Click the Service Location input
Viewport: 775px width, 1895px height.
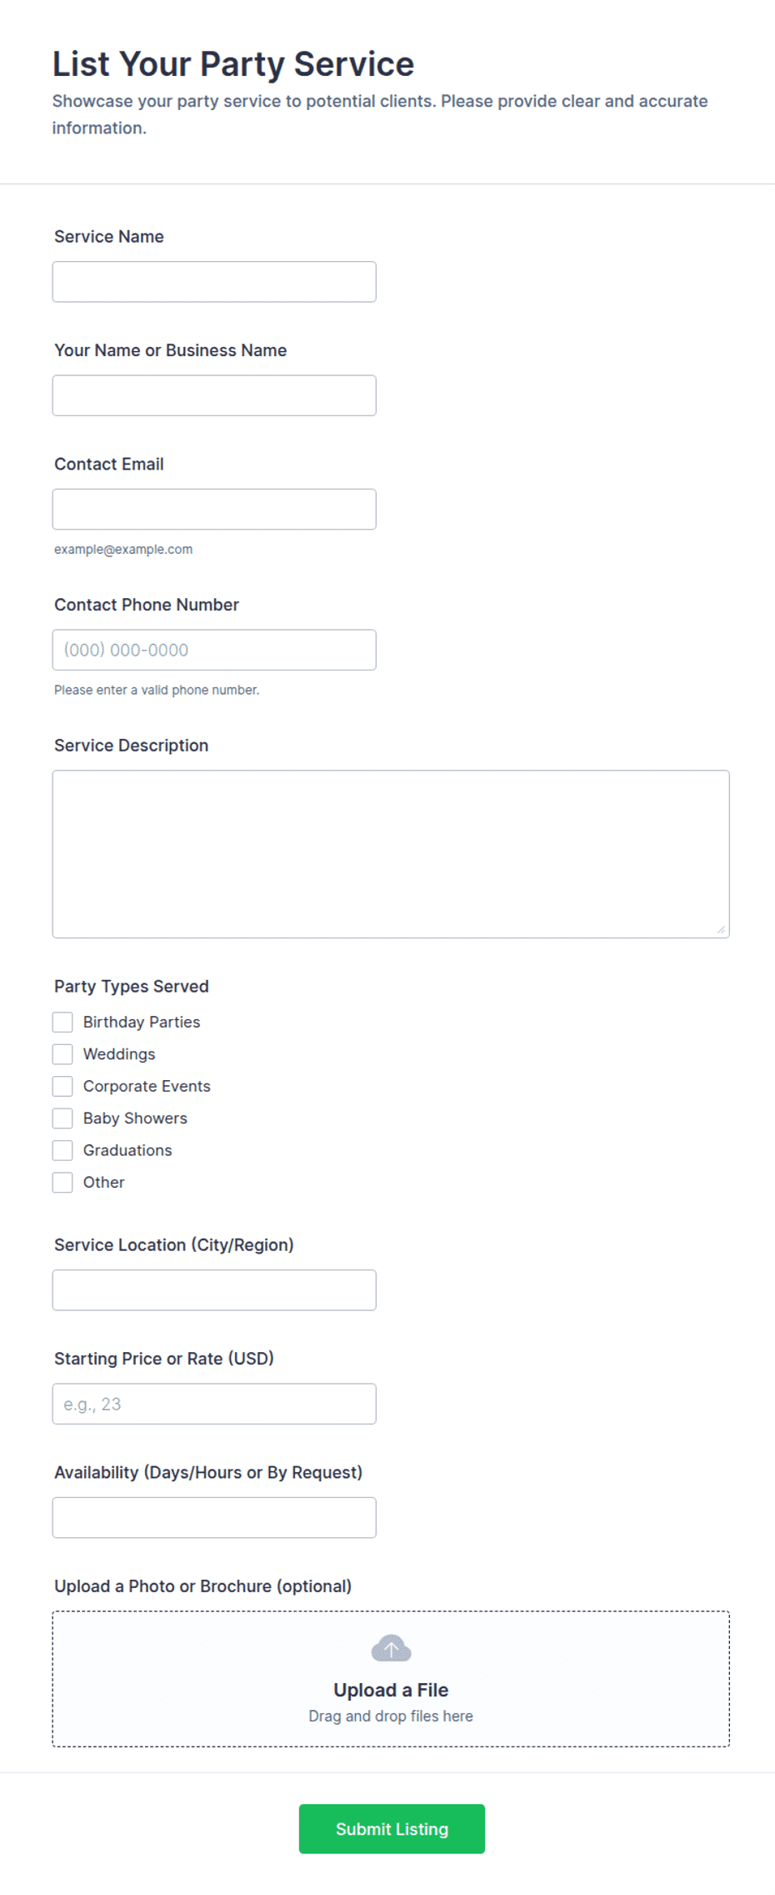[214, 1290]
